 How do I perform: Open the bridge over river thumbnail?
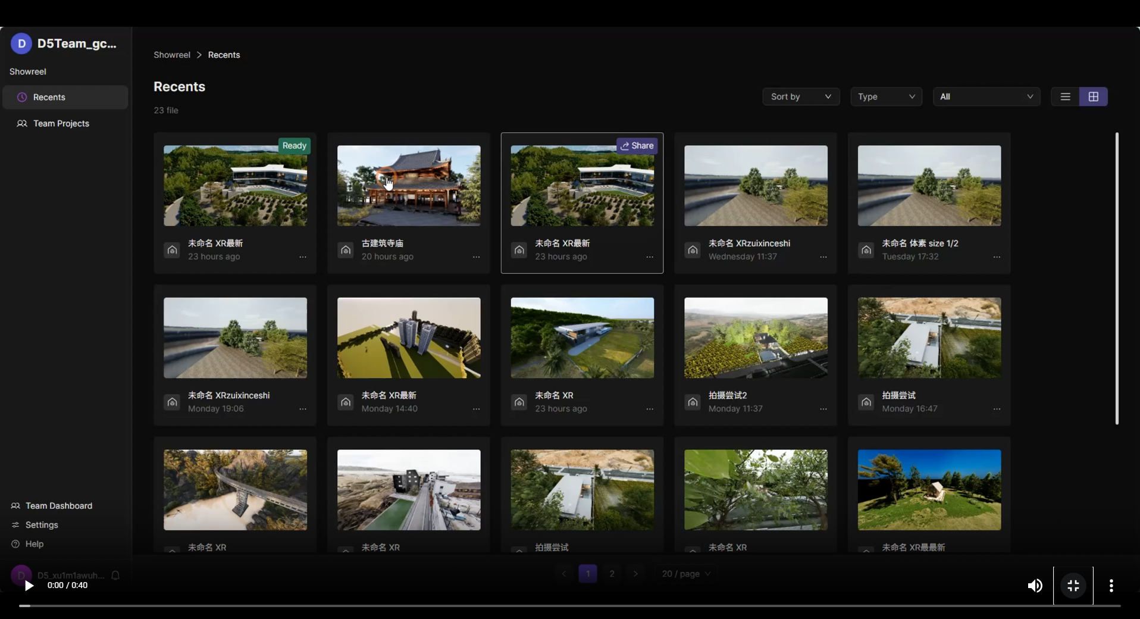pyautogui.click(x=236, y=490)
